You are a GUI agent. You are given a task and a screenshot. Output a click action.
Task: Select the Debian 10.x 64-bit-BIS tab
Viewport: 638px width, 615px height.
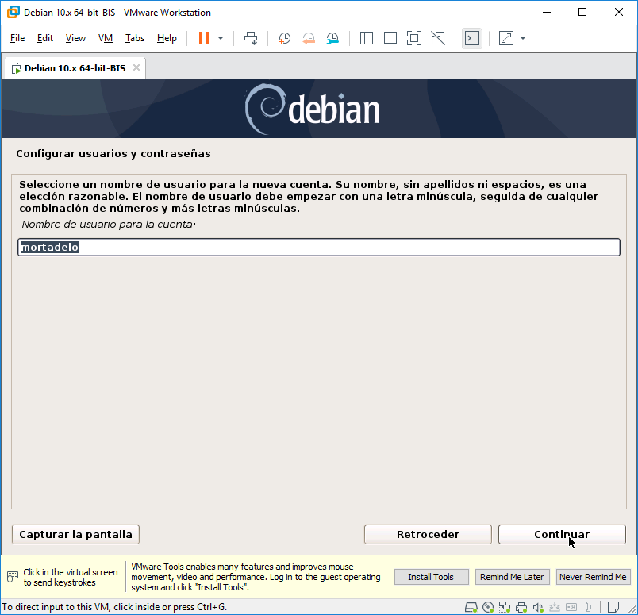point(75,68)
